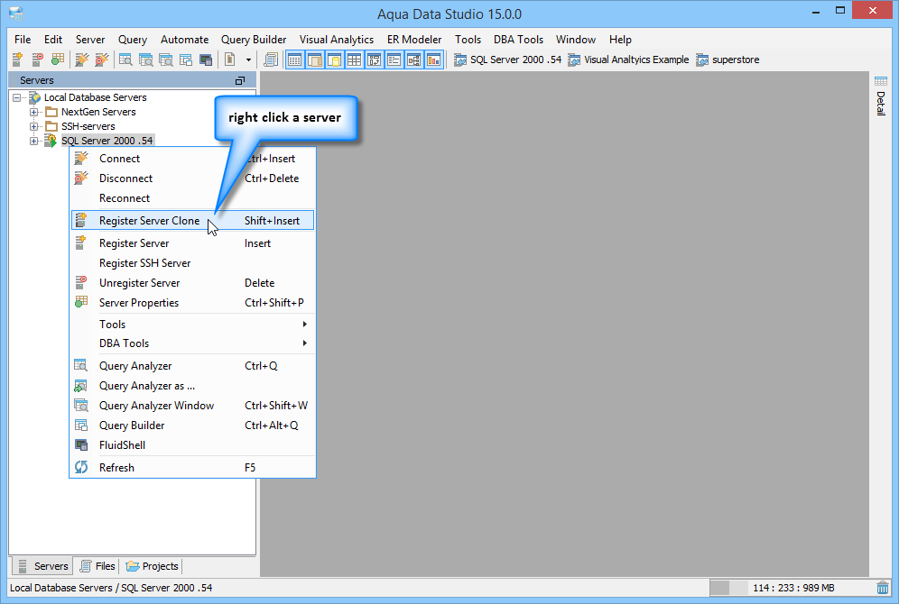This screenshot has width=899, height=604.
Task: Click the scroll script toolbar icon
Action: (271, 59)
